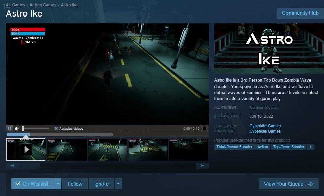Viewport: 324px width, 196px height.
Task: Open the Community Hub
Action: pos(300,13)
